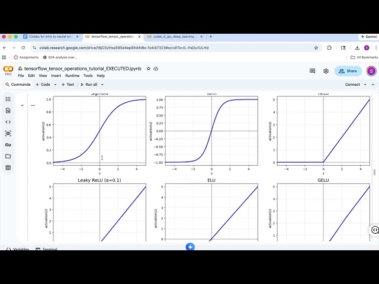
Task: Click the notebook title to rename
Action: pyautogui.click(x=83, y=69)
